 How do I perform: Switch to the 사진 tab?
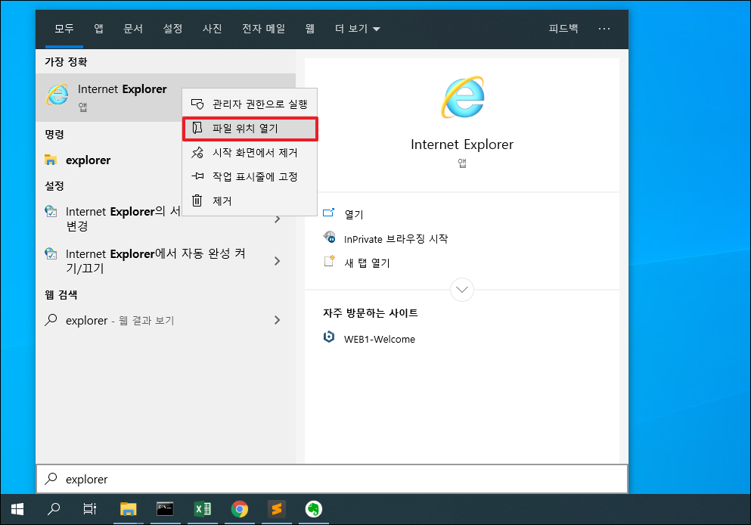click(x=213, y=29)
